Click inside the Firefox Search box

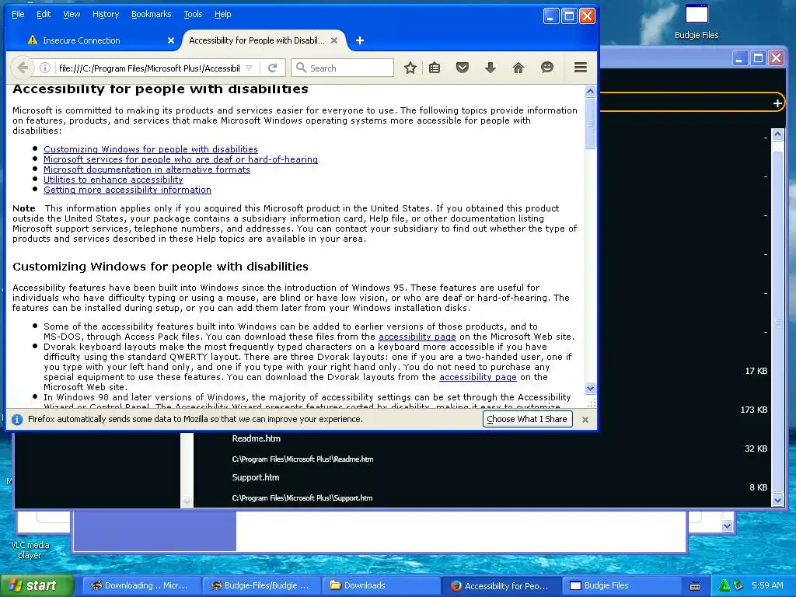click(342, 68)
